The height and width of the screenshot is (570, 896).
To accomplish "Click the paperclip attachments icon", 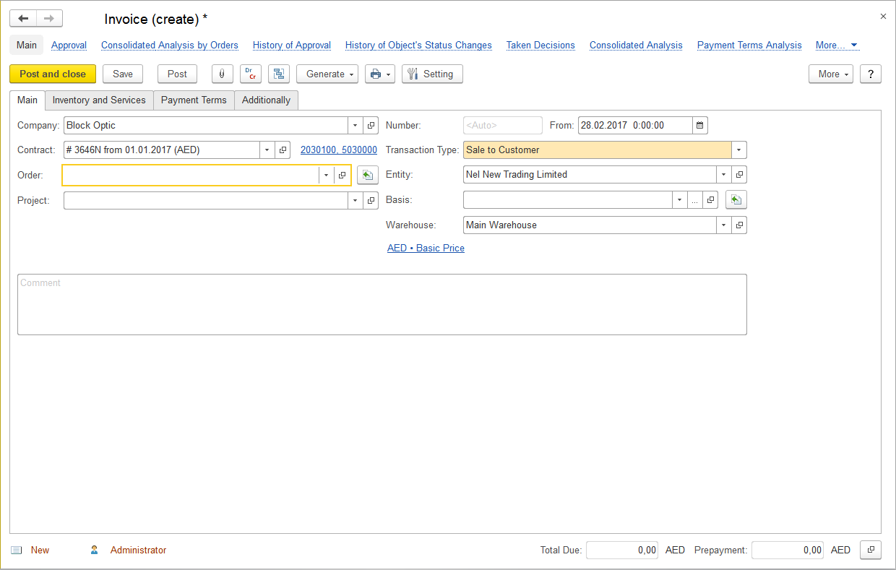I will tap(222, 74).
